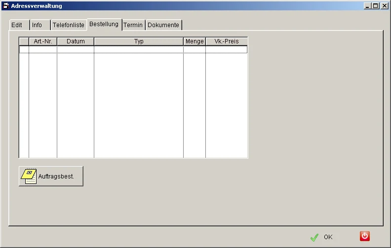
Task: Click the Typ column header
Action: (x=139, y=41)
